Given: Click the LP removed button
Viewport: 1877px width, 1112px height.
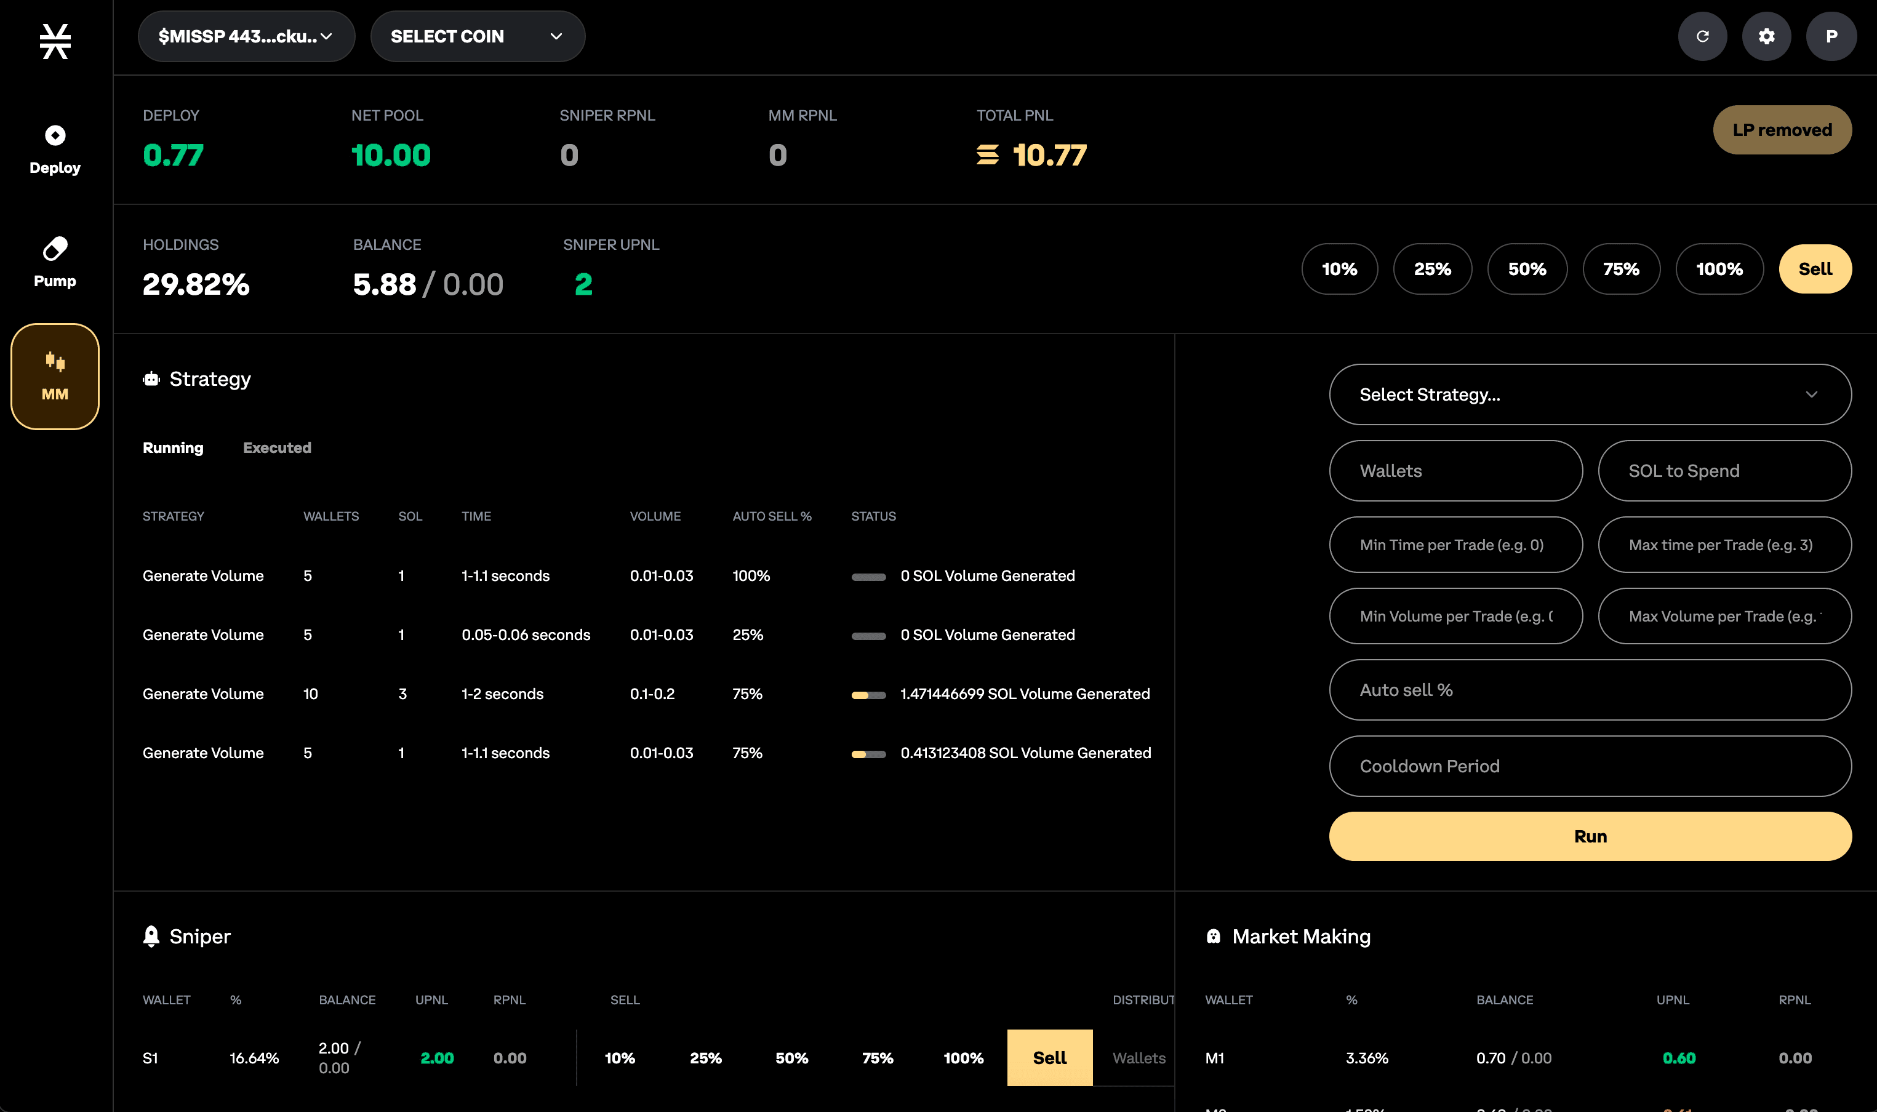Looking at the screenshot, I should coord(1781,130).
